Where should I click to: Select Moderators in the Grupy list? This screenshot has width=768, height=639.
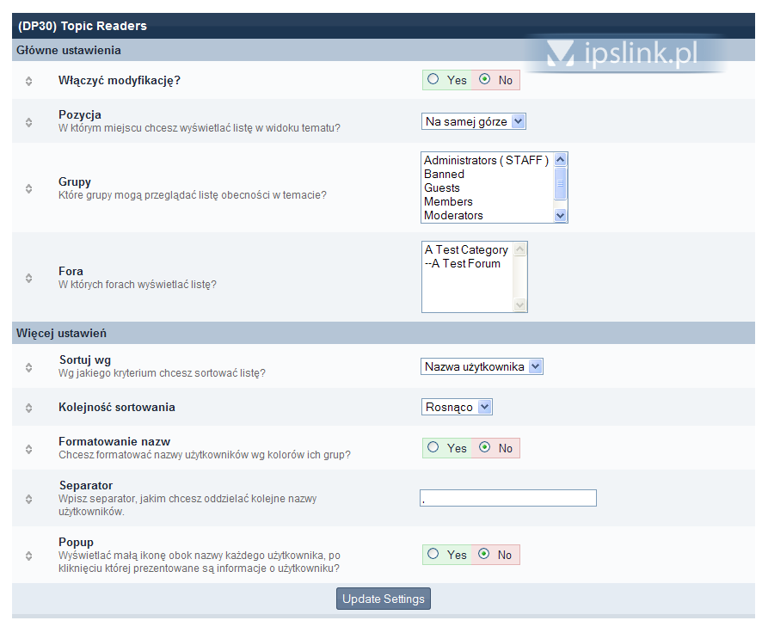click(x=453, y=216)
